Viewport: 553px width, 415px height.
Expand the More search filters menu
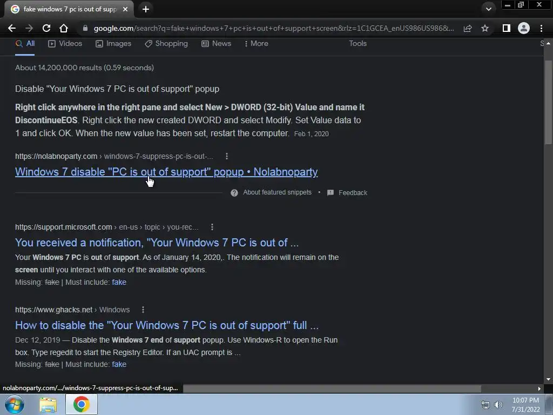click(257, 43)
